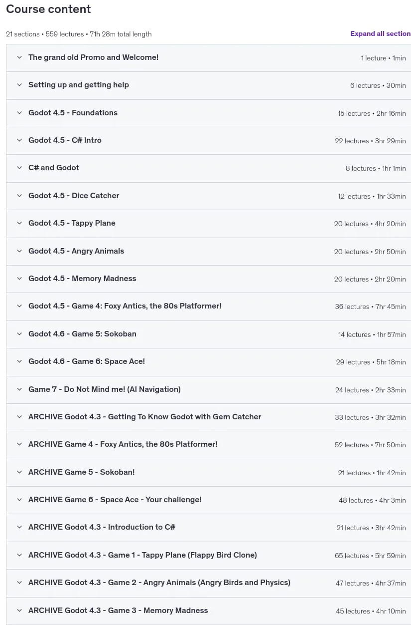Expand the 'Godot 4.5 - Tappy Plane' chevron
Viewport: 411px width, 625px height.
coord(19,223)
